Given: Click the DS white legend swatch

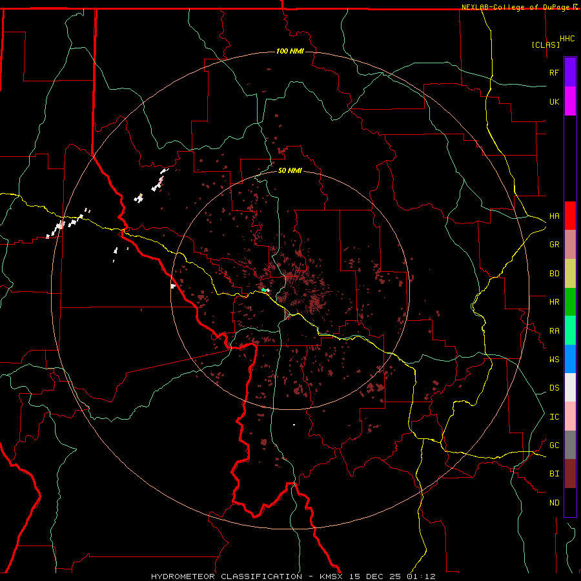Looking at the screenshot, I should coord(570,387).
